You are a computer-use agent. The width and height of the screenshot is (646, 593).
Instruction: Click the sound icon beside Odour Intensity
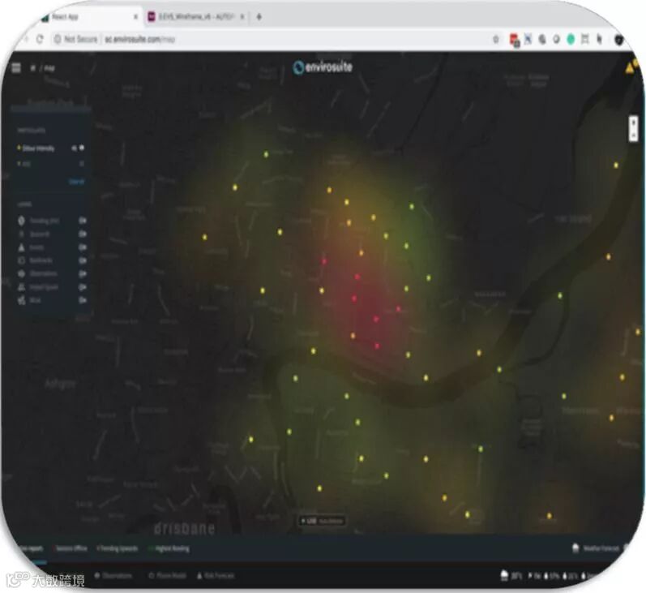click(x=74, y=148)
